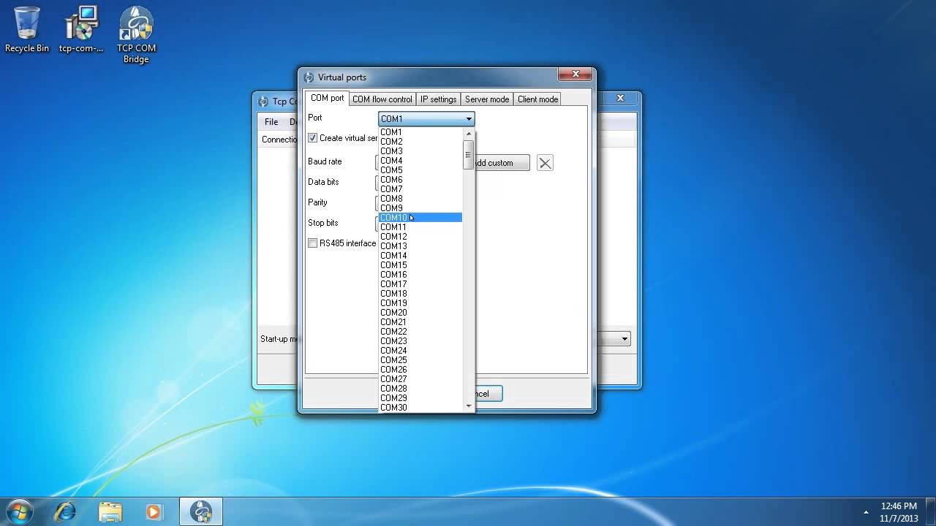Launch Windows Media Player from the taskbar

click(154, 511)
